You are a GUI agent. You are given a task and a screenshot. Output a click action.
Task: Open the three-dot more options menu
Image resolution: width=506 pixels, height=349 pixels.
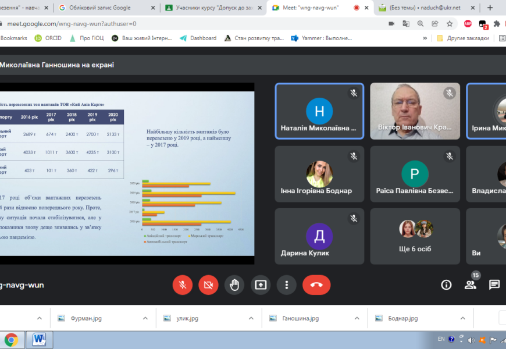287,285
